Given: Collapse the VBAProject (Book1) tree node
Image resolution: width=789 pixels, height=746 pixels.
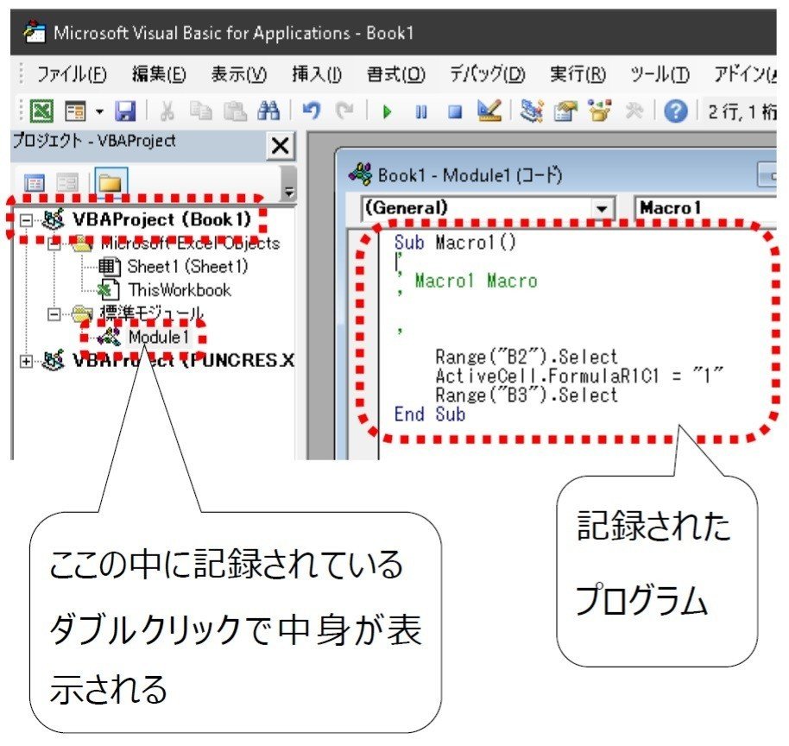Looking at the screenshot, I should coord(26,220).
